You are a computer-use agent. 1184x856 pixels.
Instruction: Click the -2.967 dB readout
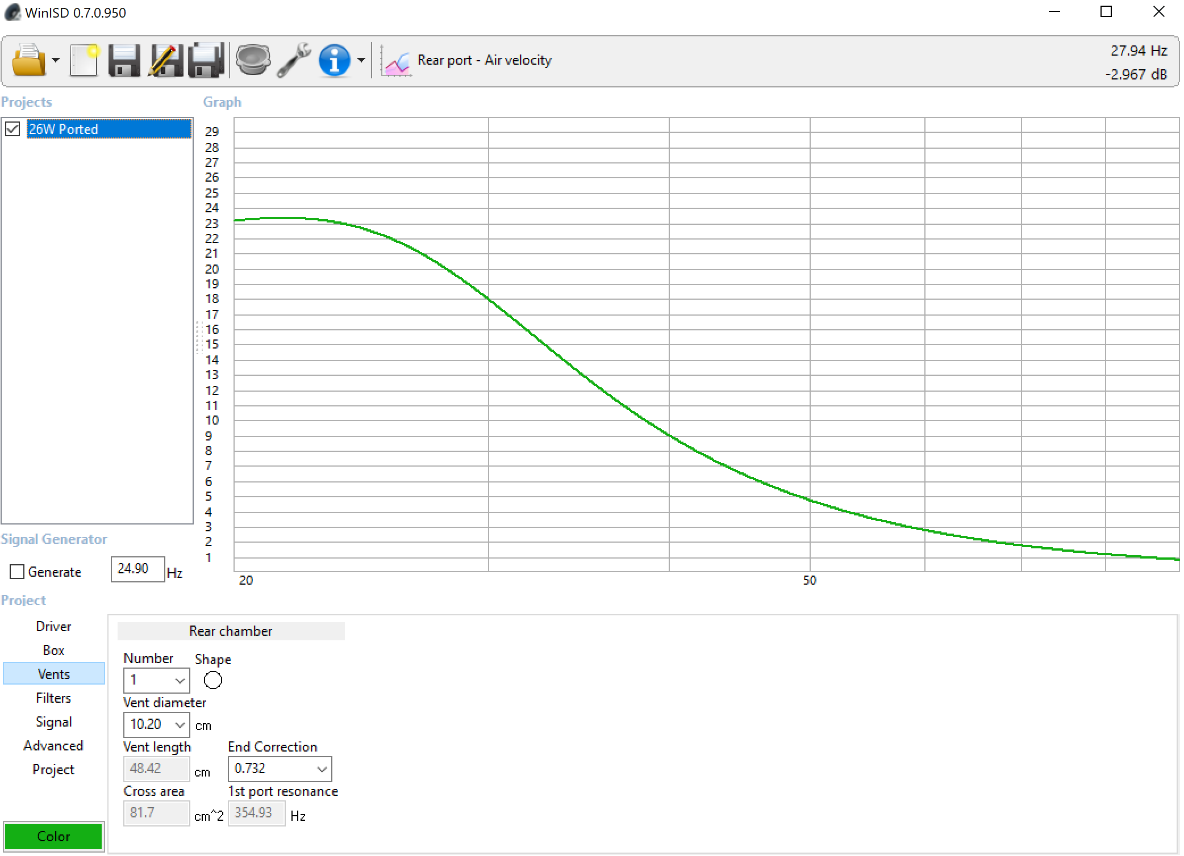pos(1136,74)
